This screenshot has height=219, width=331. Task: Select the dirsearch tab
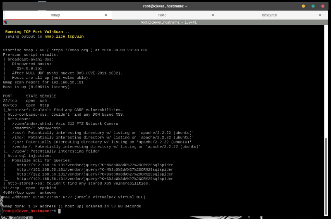(x=270, y=15)
